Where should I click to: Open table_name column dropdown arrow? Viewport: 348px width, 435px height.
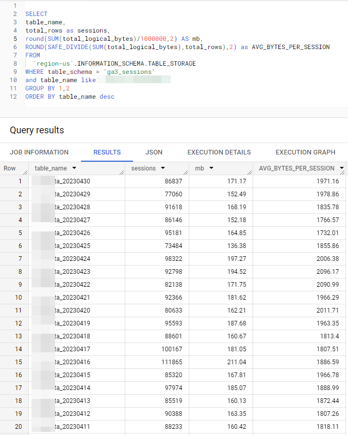74,168
